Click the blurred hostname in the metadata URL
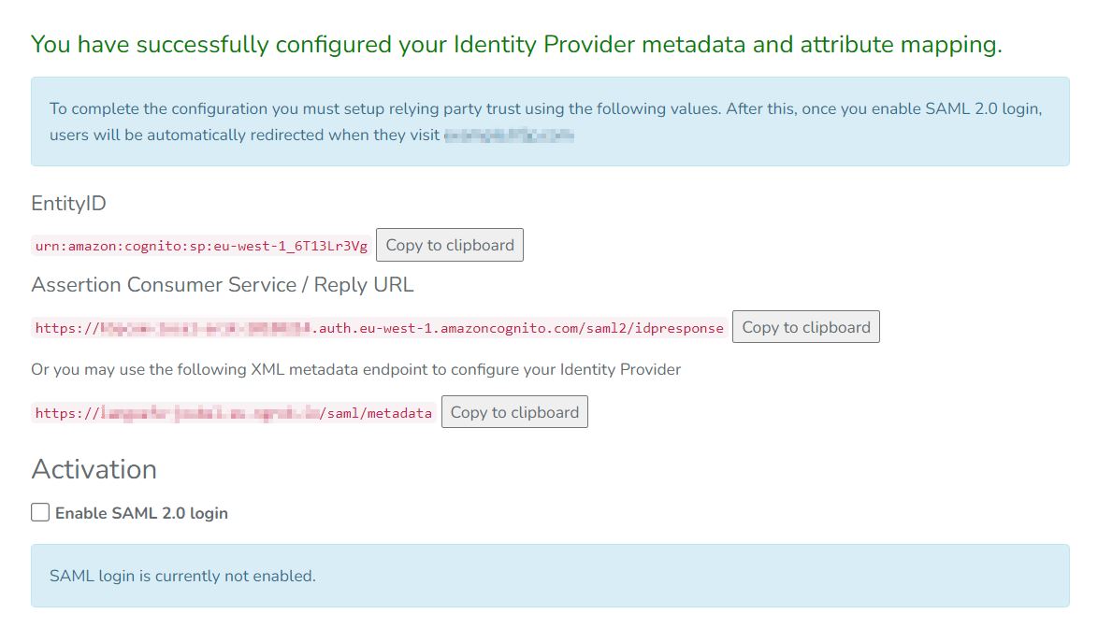1098x628 pixels. [209, 413]
